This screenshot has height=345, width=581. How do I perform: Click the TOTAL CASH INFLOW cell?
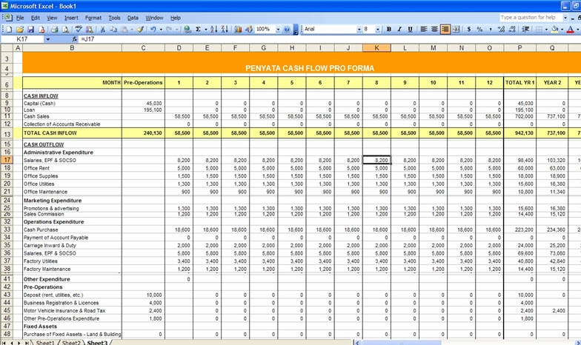[73, 133]
